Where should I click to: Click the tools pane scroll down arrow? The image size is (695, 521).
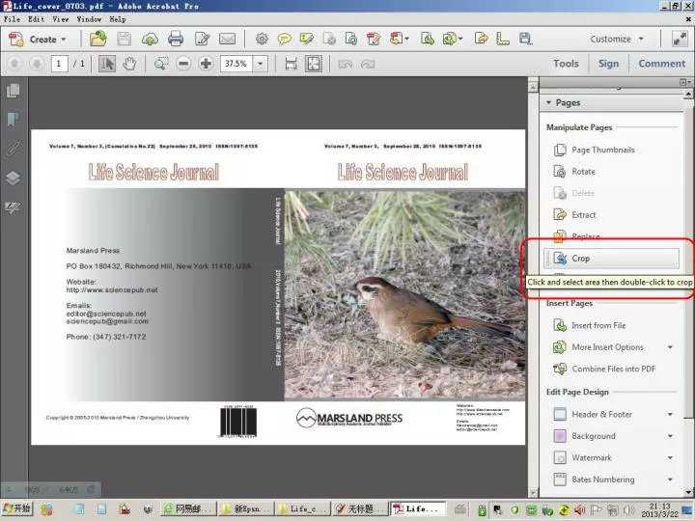click(x=688, y=492)
